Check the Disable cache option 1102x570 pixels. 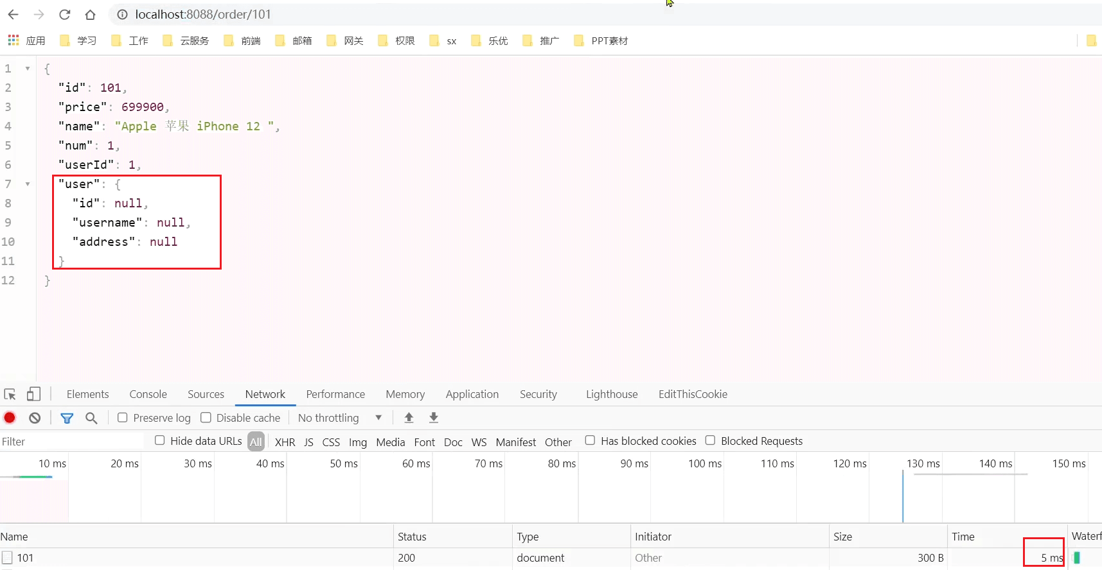(206, 418)
